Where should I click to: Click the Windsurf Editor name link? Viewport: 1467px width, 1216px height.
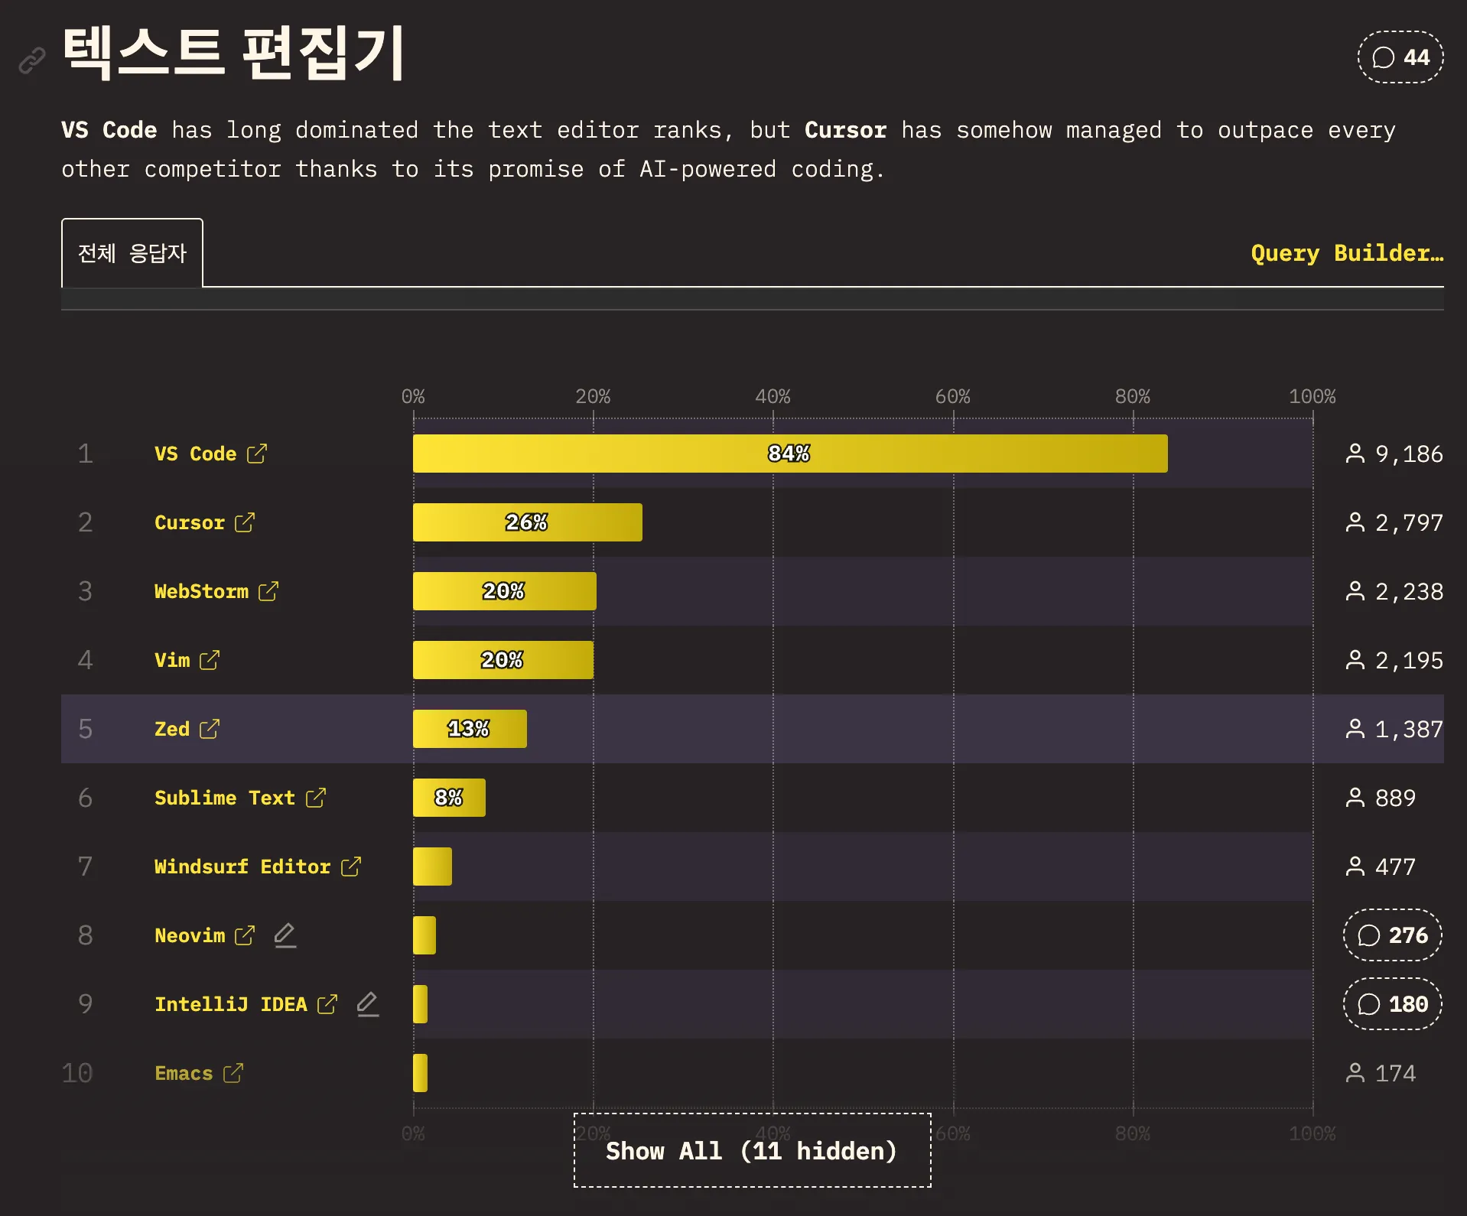(242, 866)
